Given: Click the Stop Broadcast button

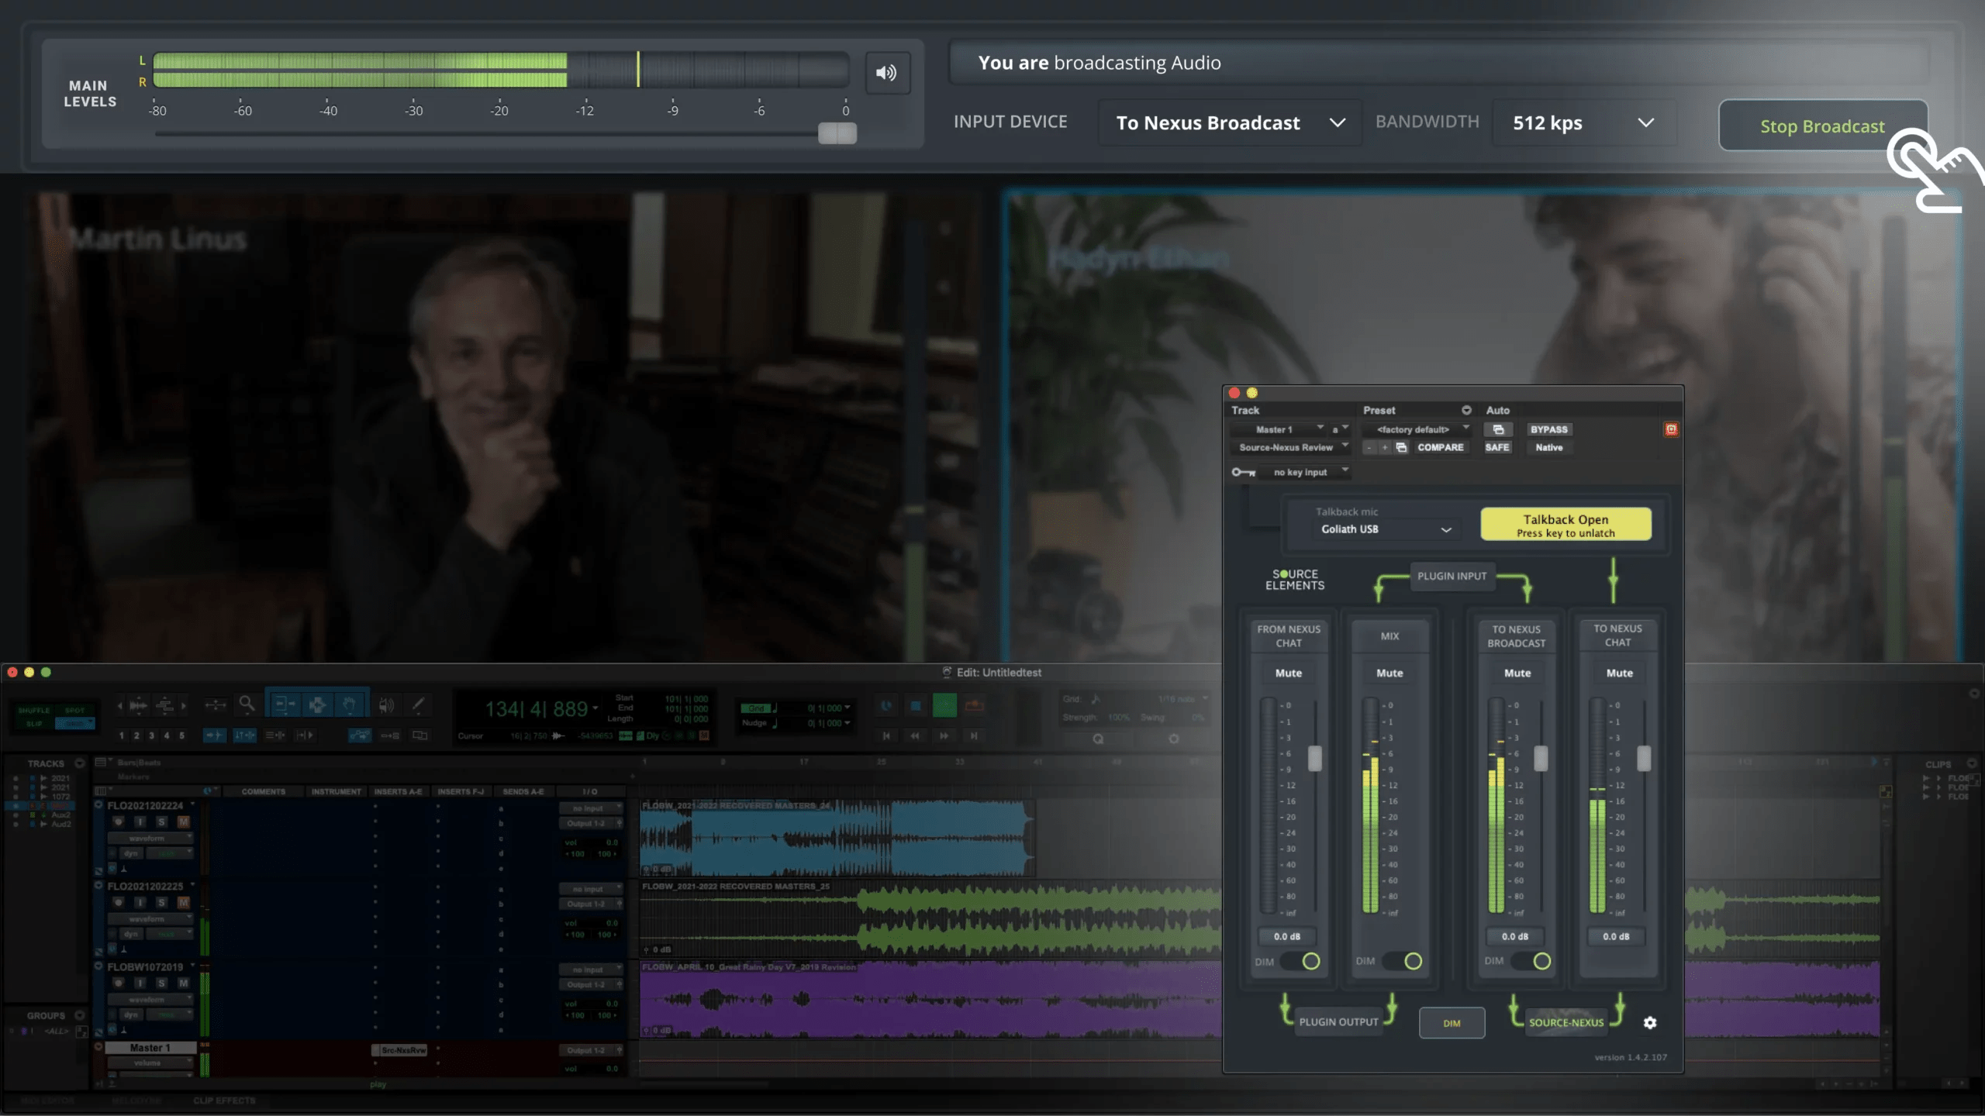Looking at the screenshot, I should (x=1822, y=126).
